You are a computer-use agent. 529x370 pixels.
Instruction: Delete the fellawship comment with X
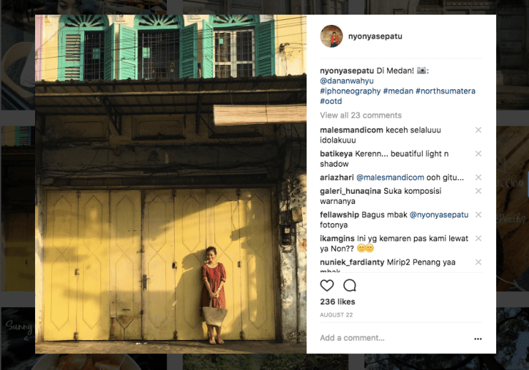click(478, 214)
